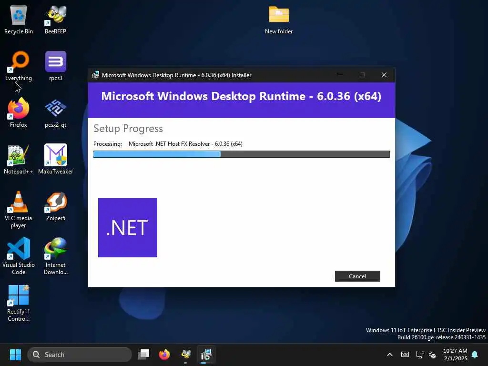Open the clock showing 10:27 AM
Image resolution: width=488 pixels, height=366 pixels.
pos(455,355)
